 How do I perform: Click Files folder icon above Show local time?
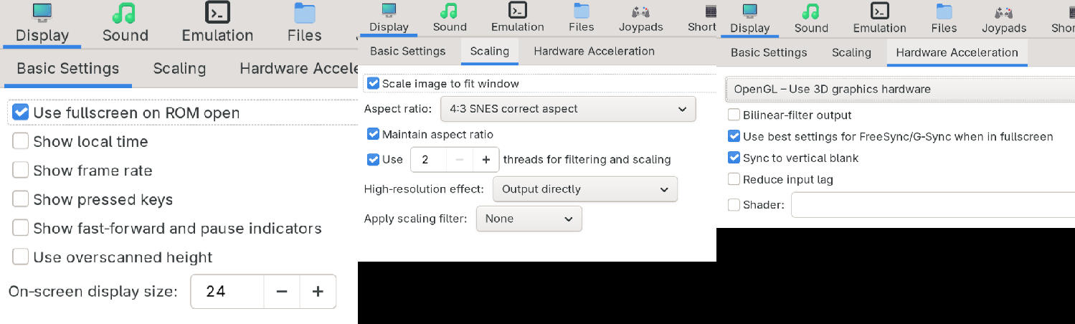click(304, 13)
